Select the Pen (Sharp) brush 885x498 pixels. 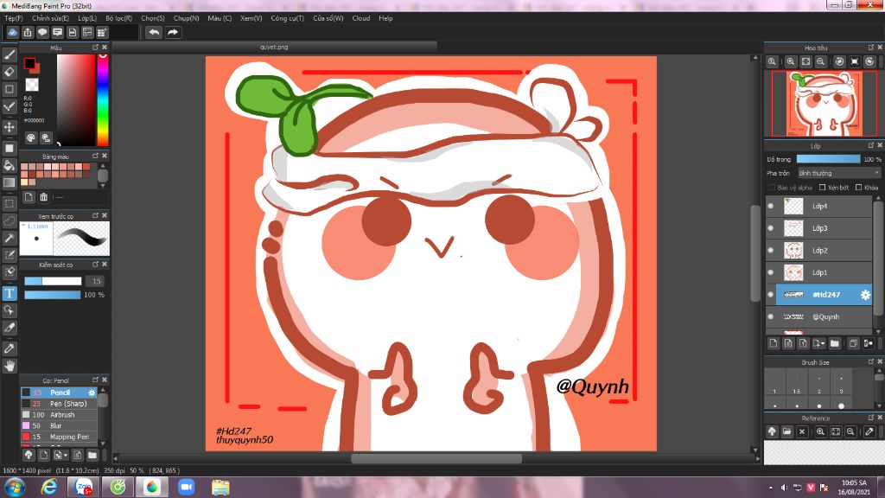pos(60,404)
